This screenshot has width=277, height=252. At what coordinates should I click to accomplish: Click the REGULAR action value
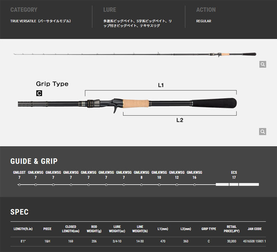coord(204,21)
